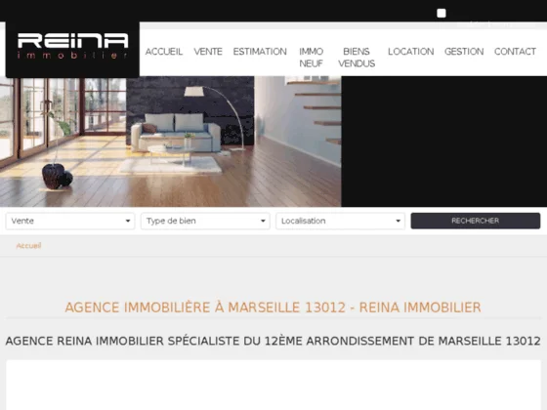
Task: Navigate to the Gestion page
Action: click(x=464, y=52)
